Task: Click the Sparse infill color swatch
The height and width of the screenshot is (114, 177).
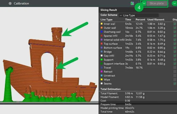Action: (101, 36)
